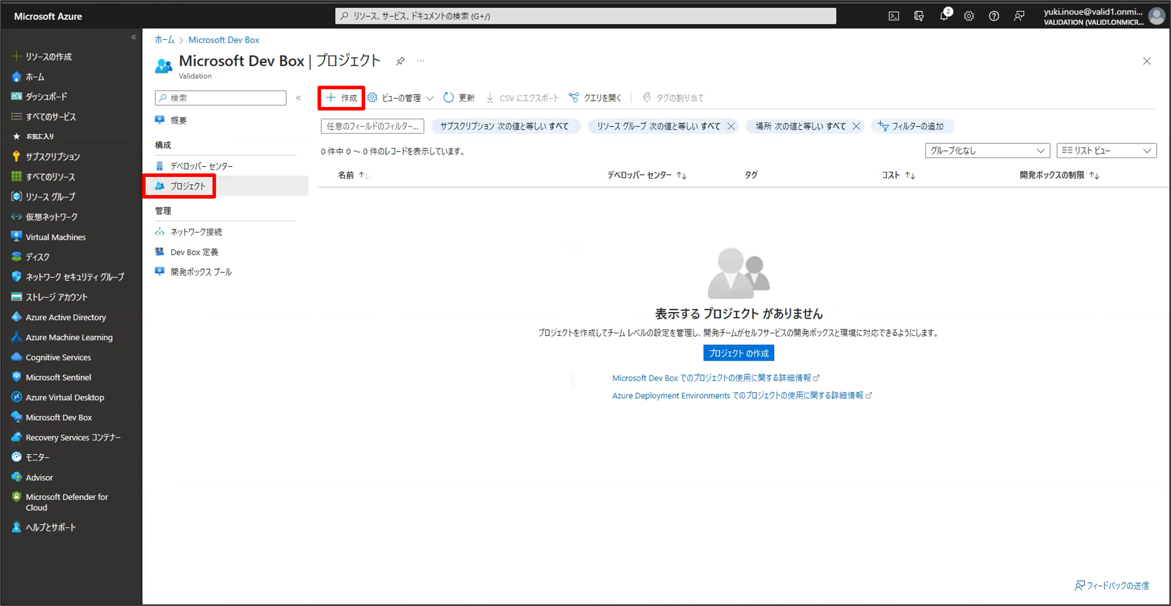Open the directories and subscriptions filter icon
1171x606 pixels.
click(x=919, y=17)
